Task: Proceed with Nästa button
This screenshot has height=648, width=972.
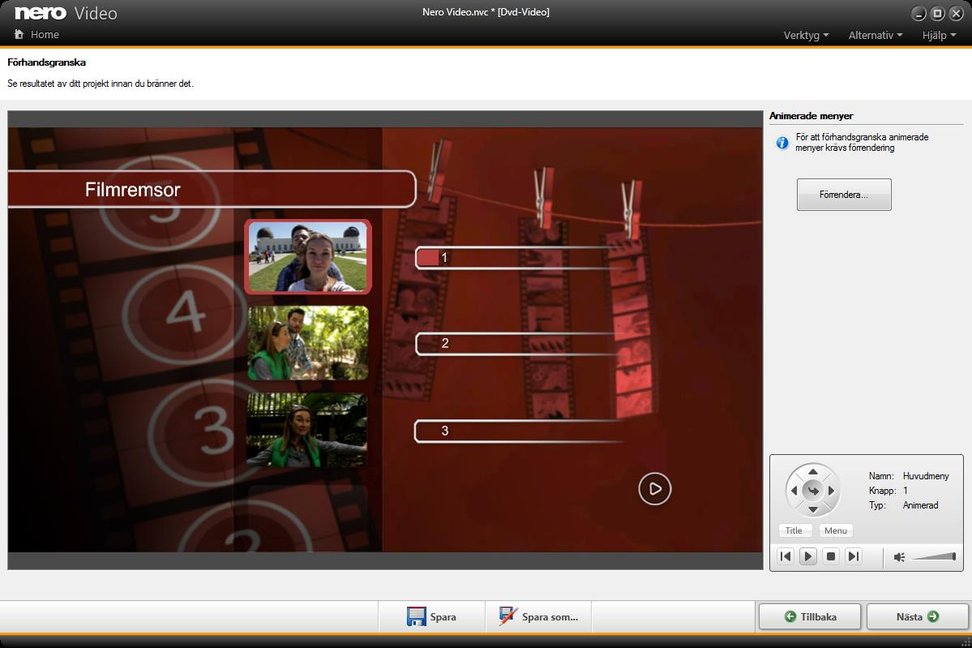Action: pos(917,616)
